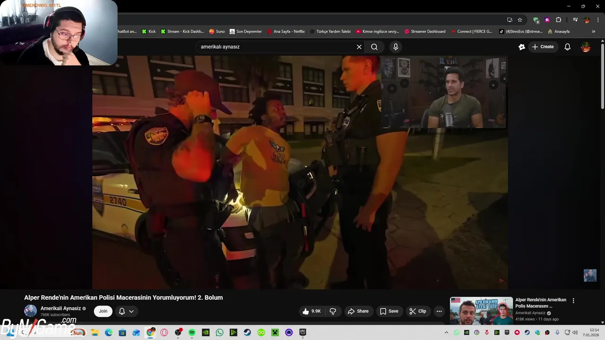The height and width of the screenshot is (340, 605).
Task: Open WhatsApp from the taskbar
Action: [219, 332]
